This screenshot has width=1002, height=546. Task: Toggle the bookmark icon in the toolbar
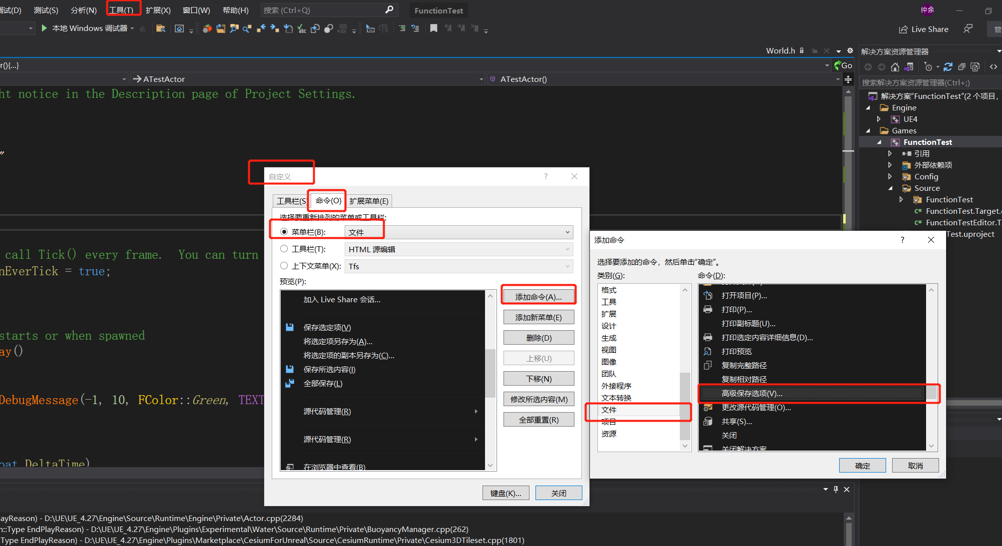(x=434, y=28)
